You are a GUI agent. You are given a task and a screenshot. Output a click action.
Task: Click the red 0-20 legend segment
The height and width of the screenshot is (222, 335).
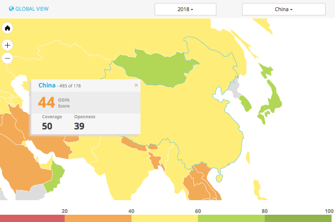pyautogui.click(x=32, y=218)
